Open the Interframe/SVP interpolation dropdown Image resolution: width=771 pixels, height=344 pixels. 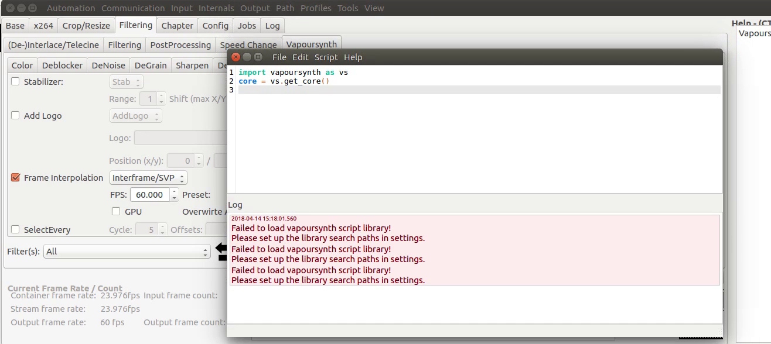pos(148,178)
